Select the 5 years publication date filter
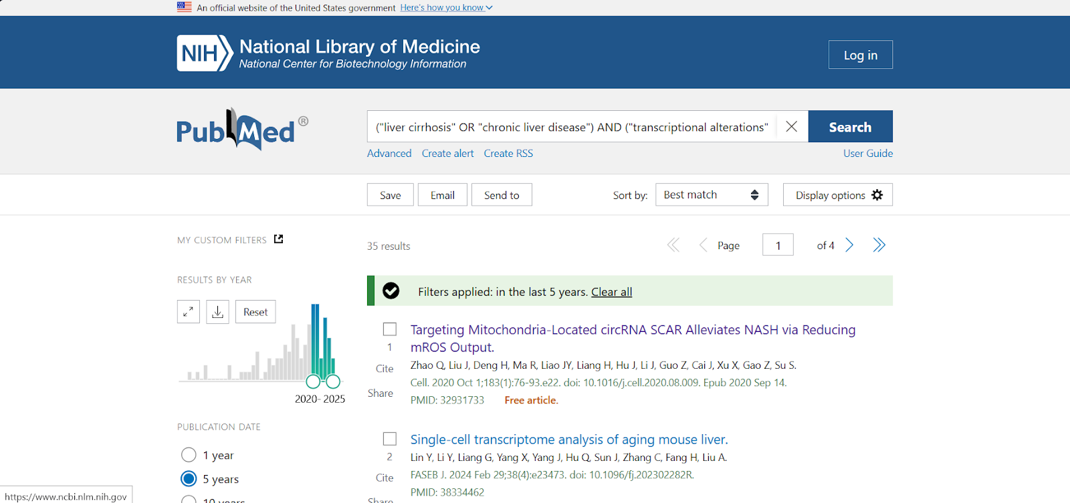The image size is (1070, 503). point(189,479)
